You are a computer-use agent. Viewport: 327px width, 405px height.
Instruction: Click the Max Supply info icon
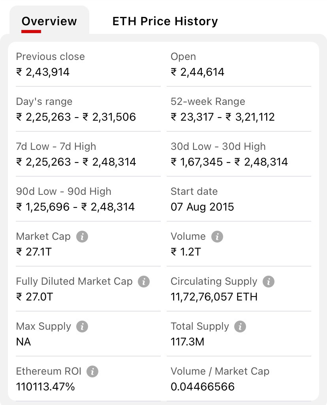tap(82, 327)
